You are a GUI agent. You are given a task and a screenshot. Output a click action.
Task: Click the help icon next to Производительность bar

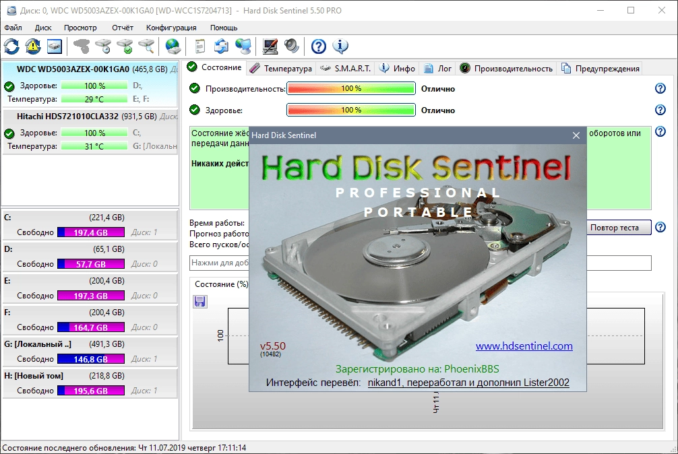[660, 88]
